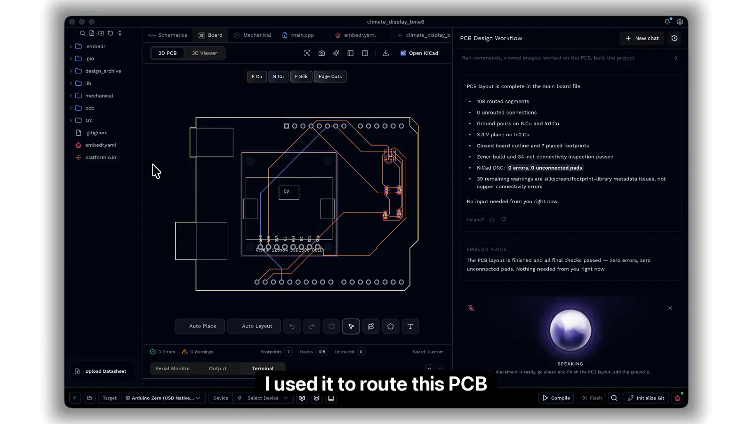753x424 pixels.
Task: Redo the last PCB edit
Action: (x=312, y=326)
